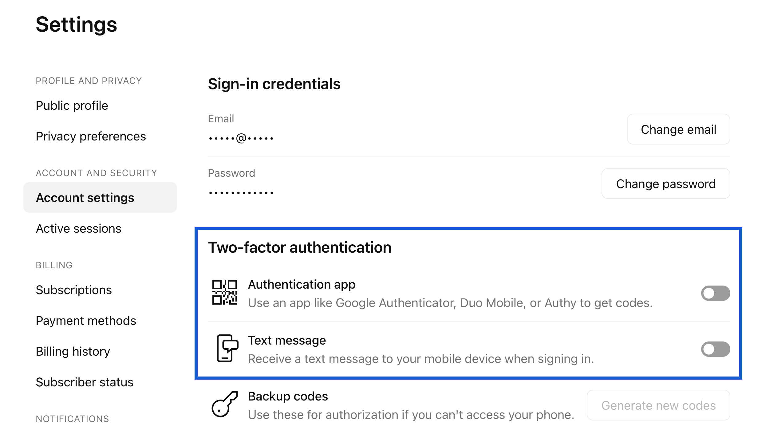This screenshot has width=758, height=434.
Task: Select Account settings in the sidebar
Action: 100,197
